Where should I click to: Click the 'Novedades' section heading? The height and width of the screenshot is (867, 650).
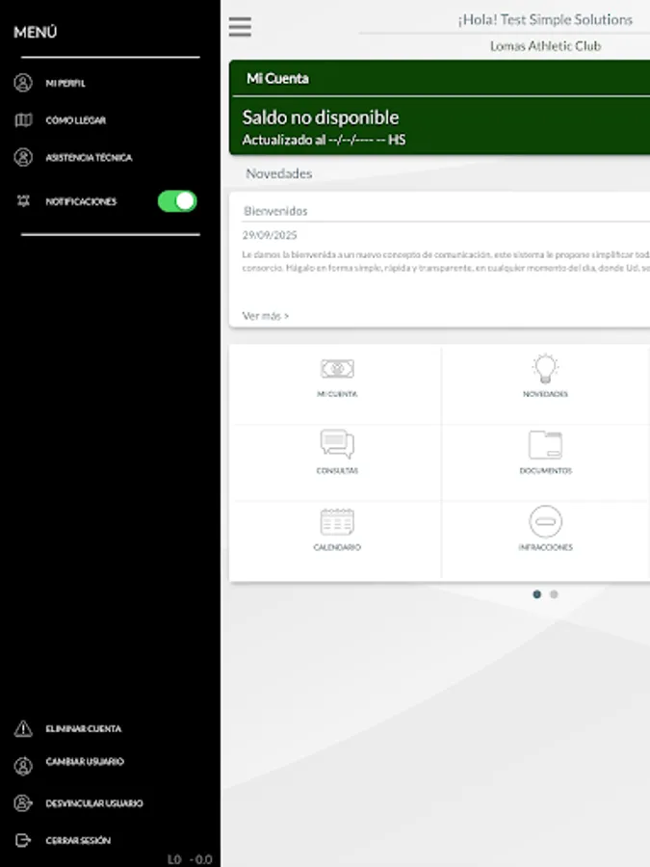click(x=278, y=173)
